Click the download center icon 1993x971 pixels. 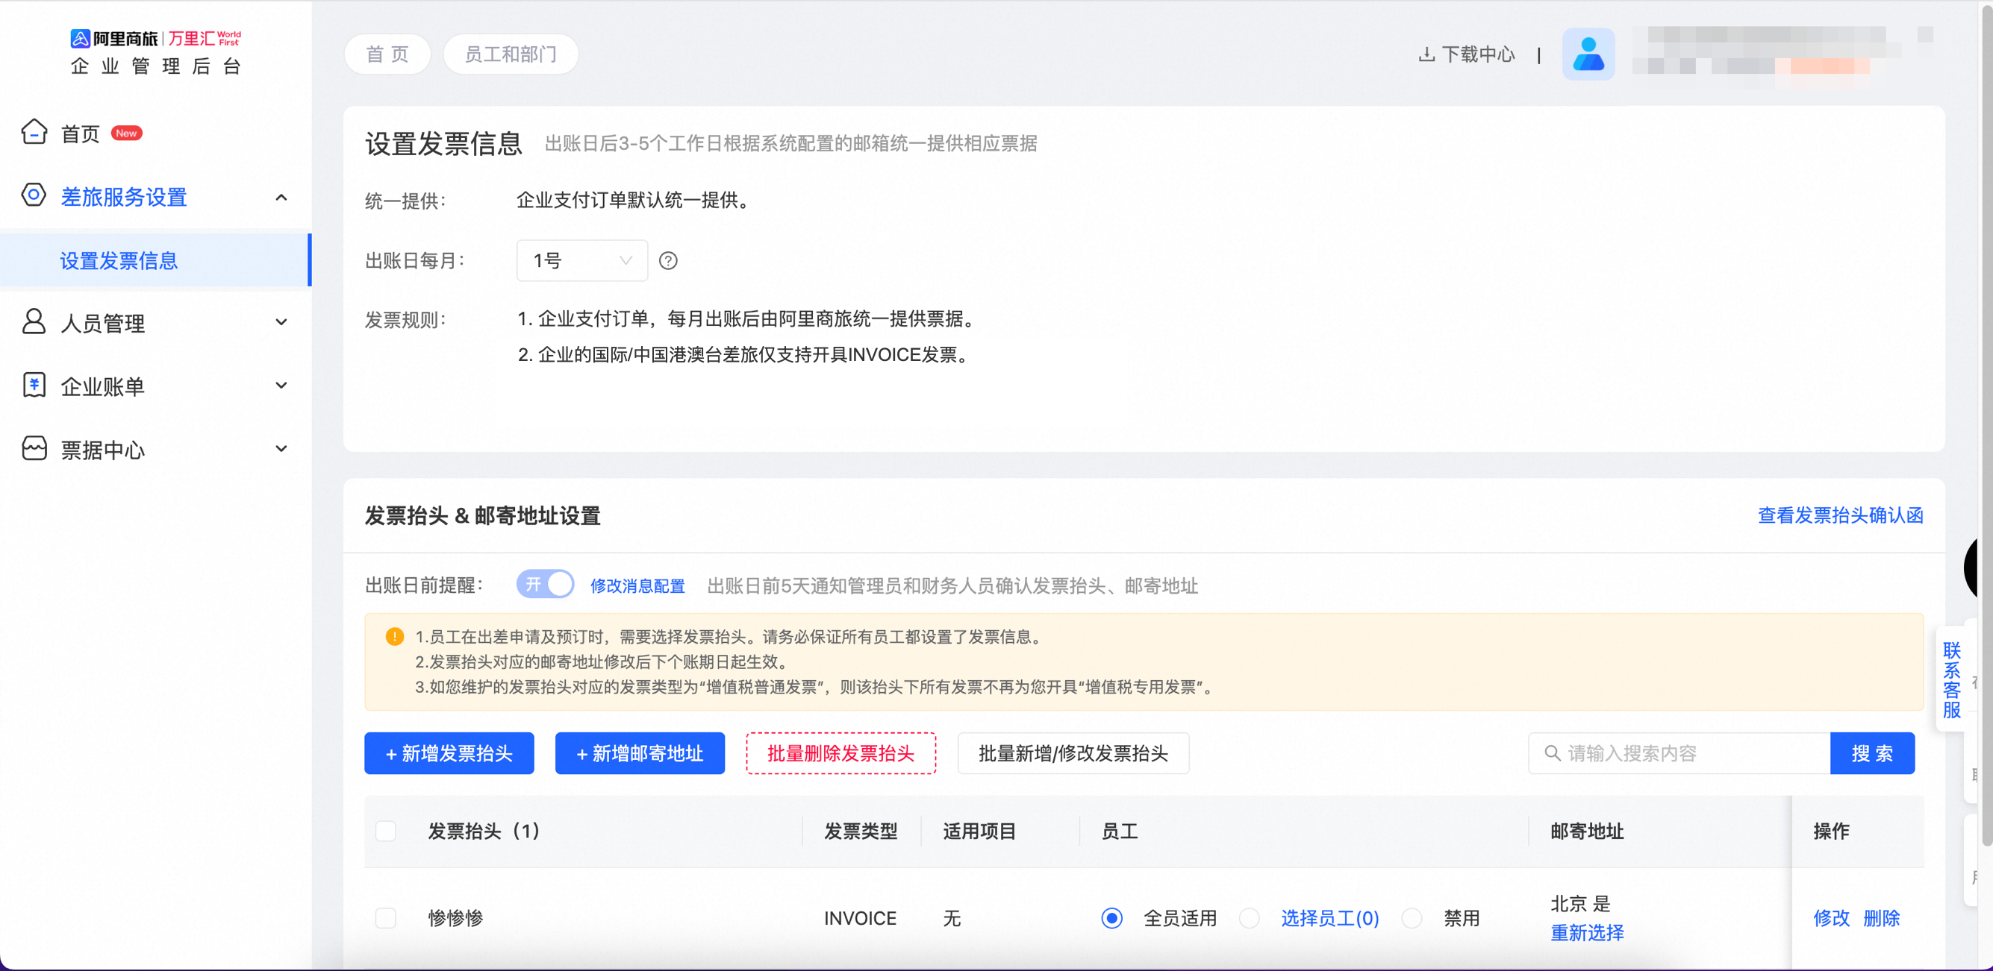point(1426,54)
